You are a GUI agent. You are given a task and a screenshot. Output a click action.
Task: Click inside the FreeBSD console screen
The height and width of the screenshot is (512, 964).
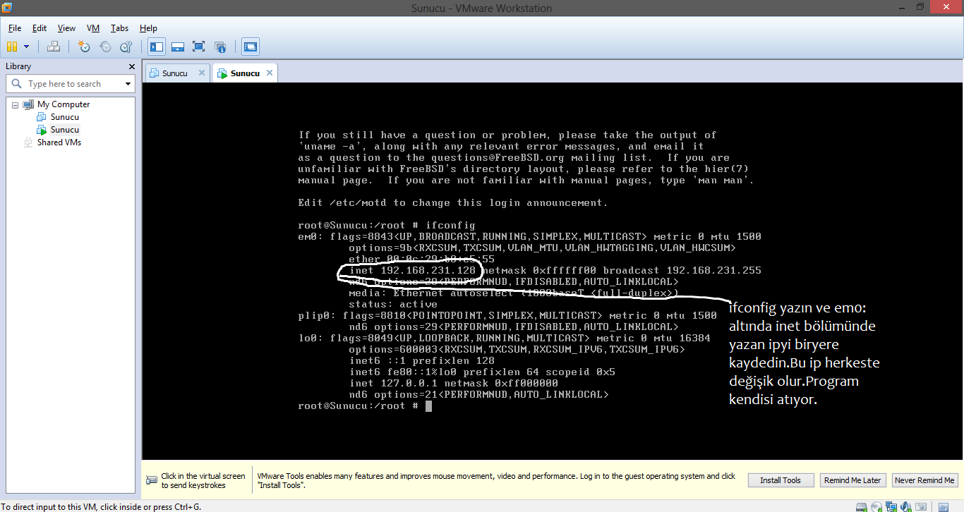coord(553,272)
